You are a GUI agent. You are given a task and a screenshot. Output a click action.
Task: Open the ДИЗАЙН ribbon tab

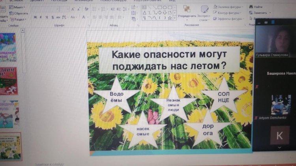coord(37,1)
